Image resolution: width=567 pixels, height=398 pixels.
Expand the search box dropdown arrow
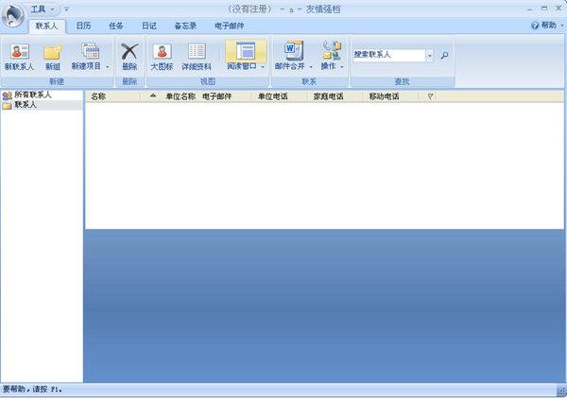pos(430,56)
